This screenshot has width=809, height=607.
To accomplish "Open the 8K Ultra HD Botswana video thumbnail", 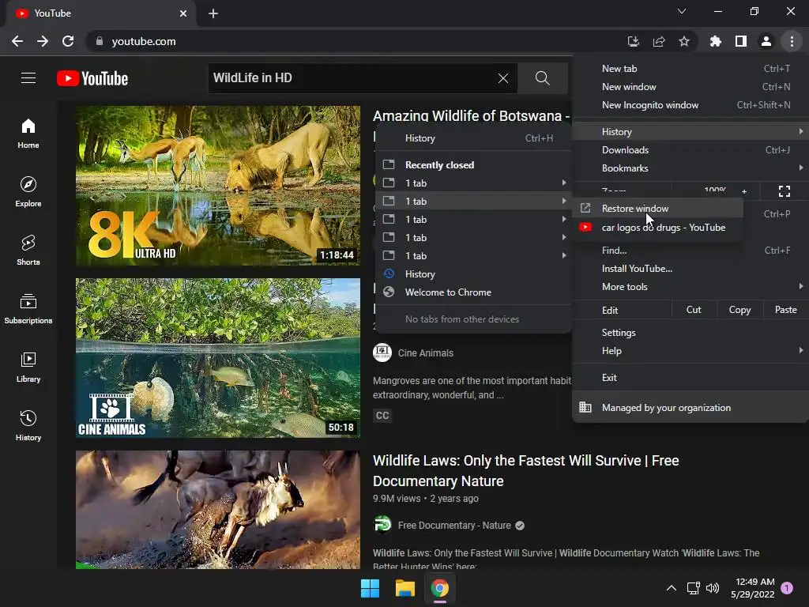I will click(218, 186).
